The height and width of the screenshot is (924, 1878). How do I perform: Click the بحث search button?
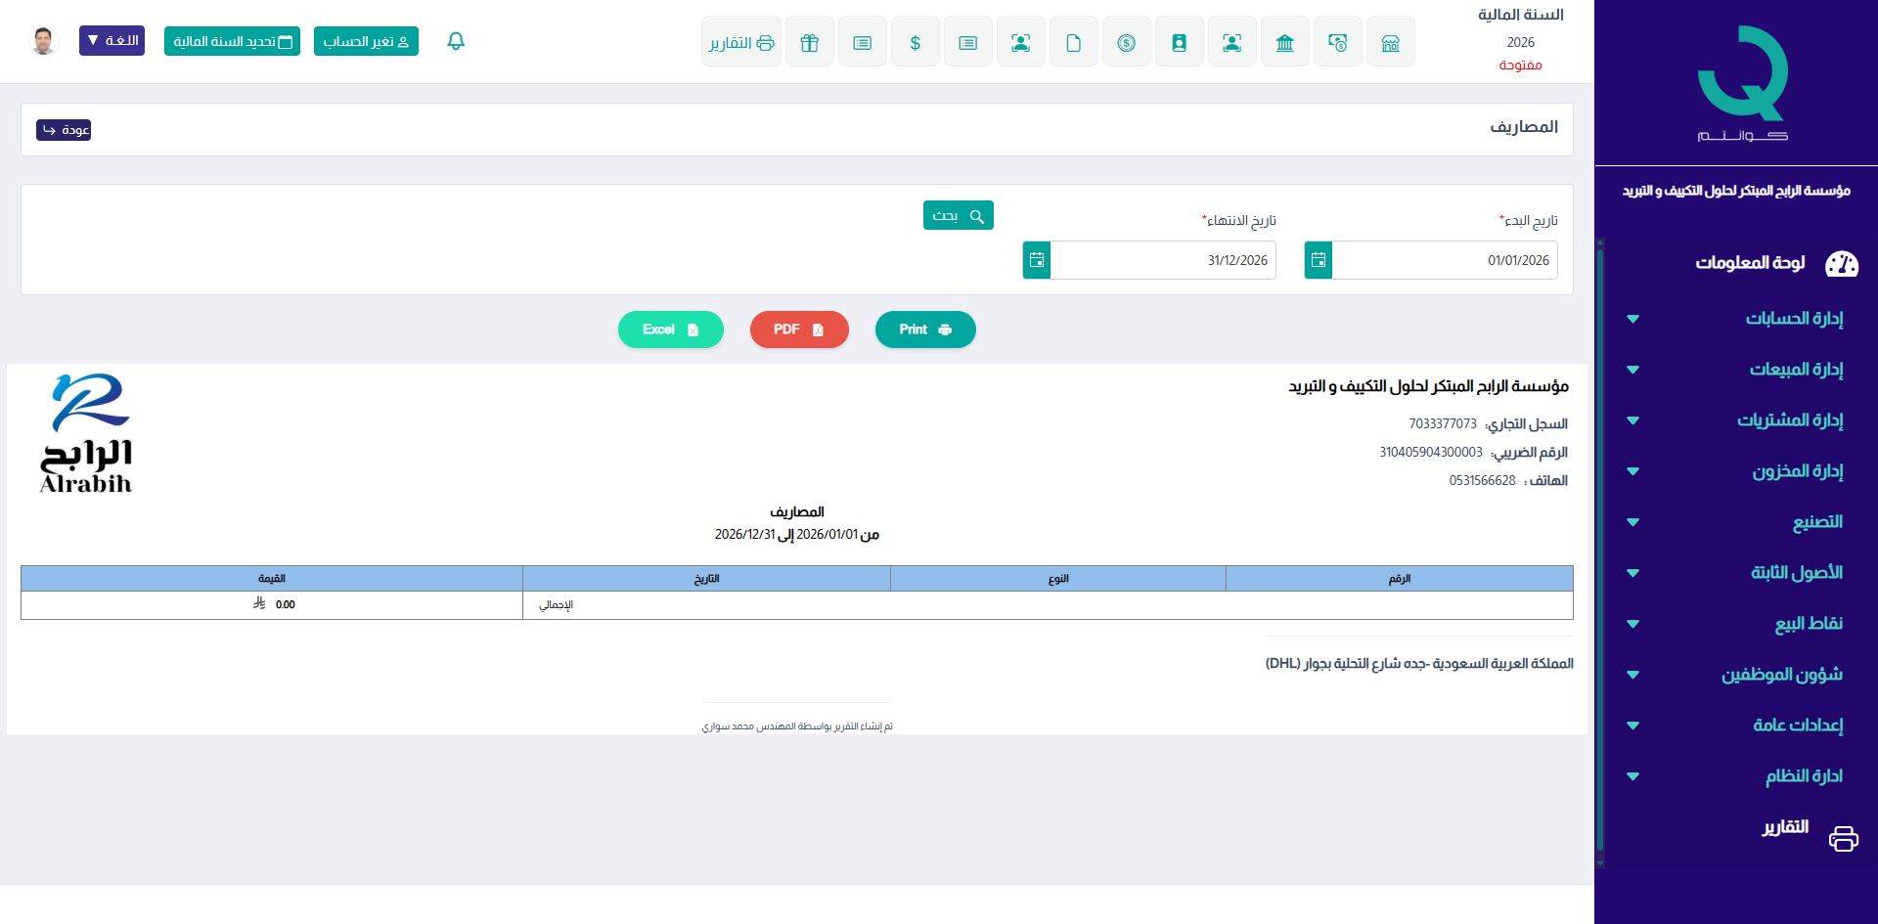click(958, 215)
